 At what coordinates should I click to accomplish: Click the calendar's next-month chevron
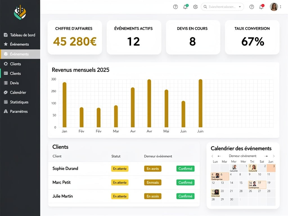pyautogui.click(x=273, y=156)
